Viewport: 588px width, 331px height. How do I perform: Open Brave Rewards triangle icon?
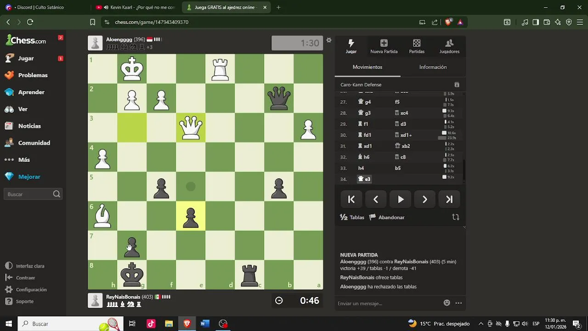pos(460,22)
